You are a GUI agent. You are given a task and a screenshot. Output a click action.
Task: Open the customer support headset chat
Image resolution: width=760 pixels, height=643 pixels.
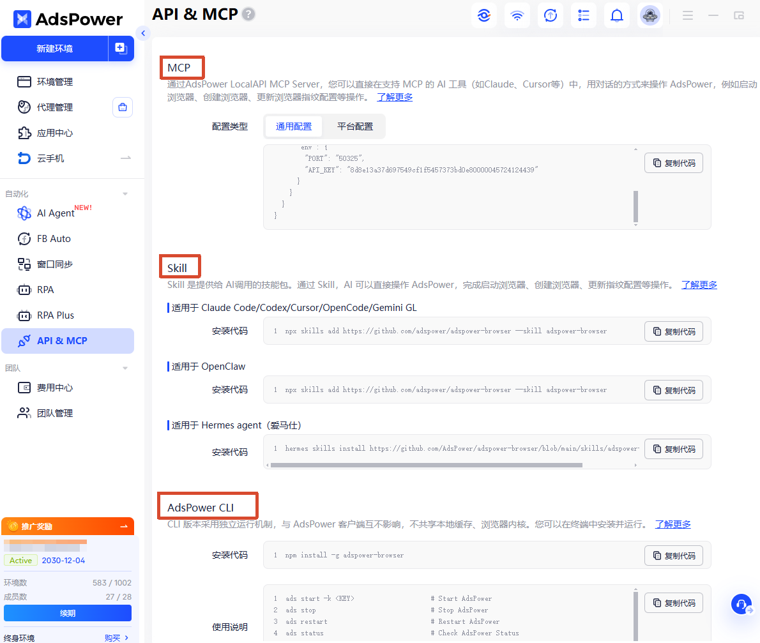(x=741, y=604)
